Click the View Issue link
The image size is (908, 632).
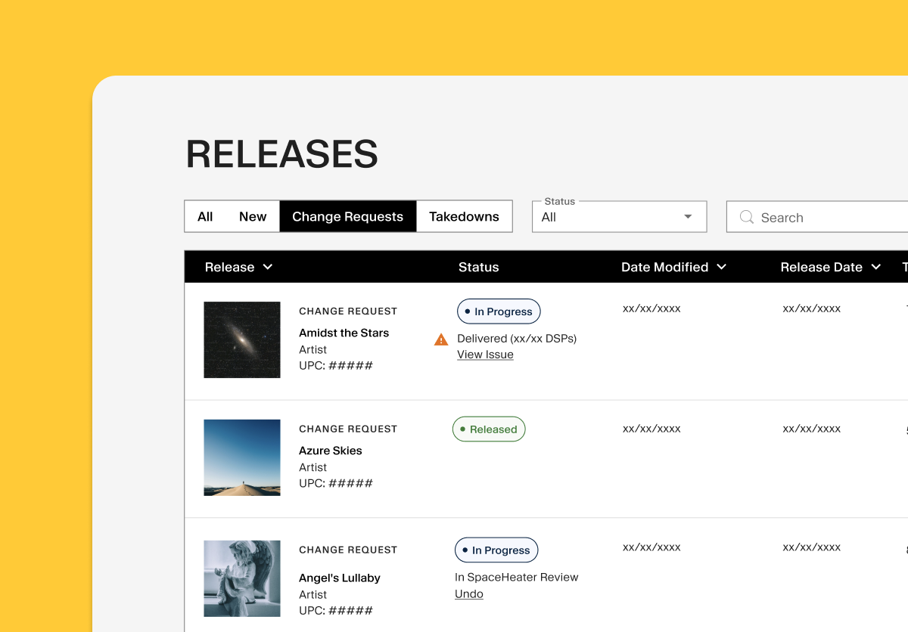(485, 355)
